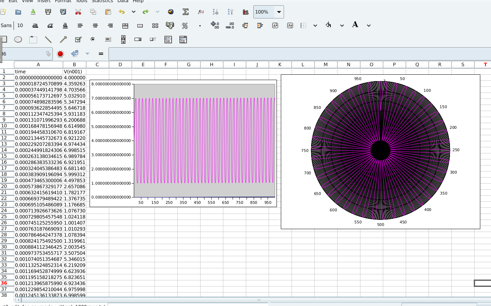
Task: Click the OK button object tool
Action: [108, 39]
